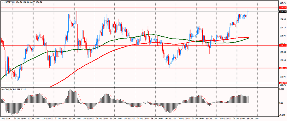This screenshot has width=287, height=121.
Task: Click the 19 Oct 11:00 time label
Action: click(x=170, y=118)
